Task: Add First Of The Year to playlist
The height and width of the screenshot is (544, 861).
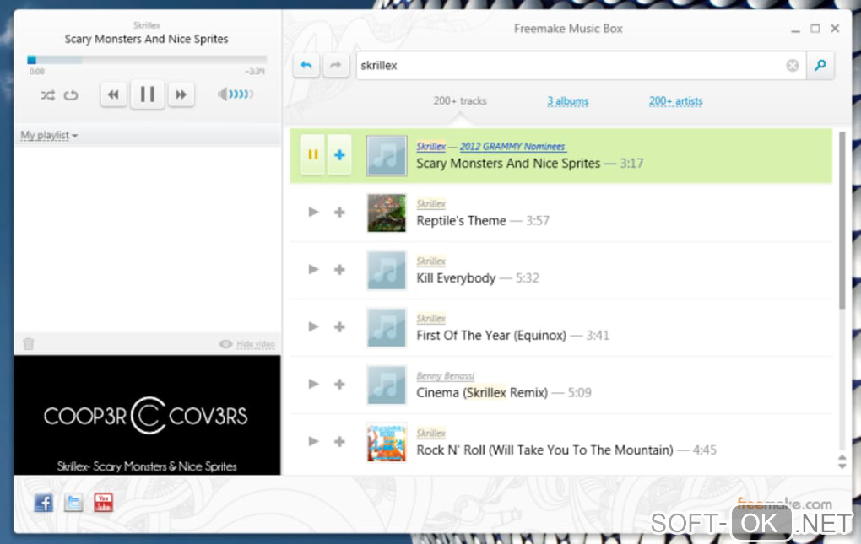Action: point(339,327)
